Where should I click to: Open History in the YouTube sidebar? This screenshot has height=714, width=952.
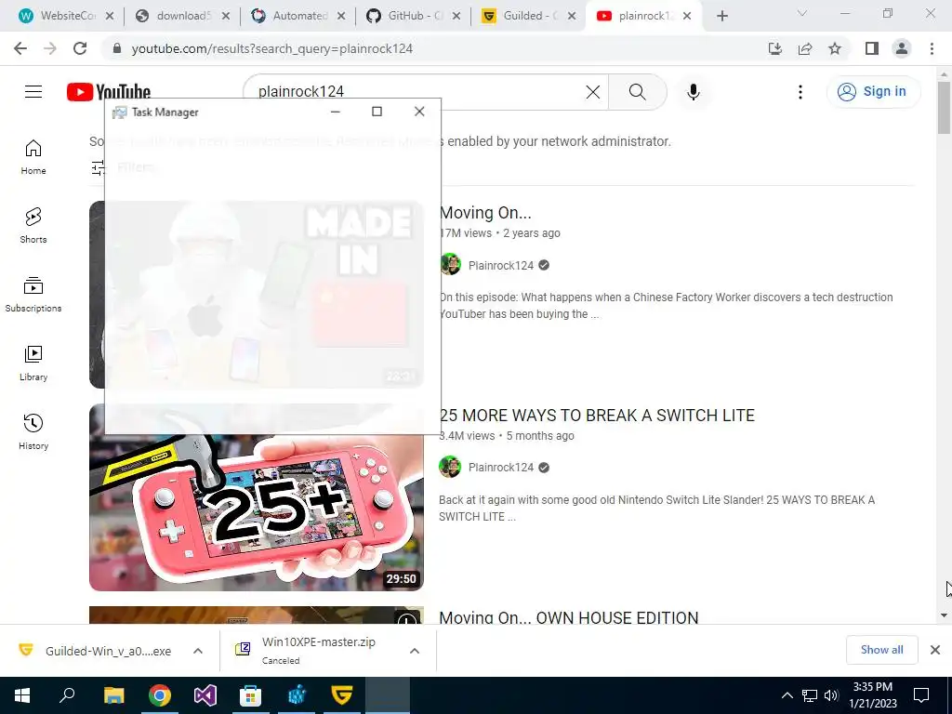[33, 431]
